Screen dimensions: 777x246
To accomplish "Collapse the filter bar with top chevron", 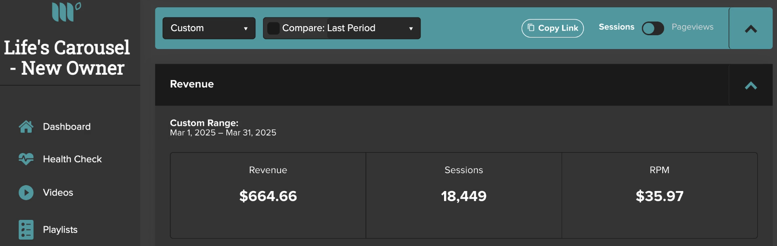I will [751, 29].
